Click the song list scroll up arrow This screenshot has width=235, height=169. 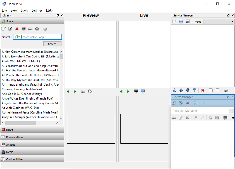coord(61,52)
